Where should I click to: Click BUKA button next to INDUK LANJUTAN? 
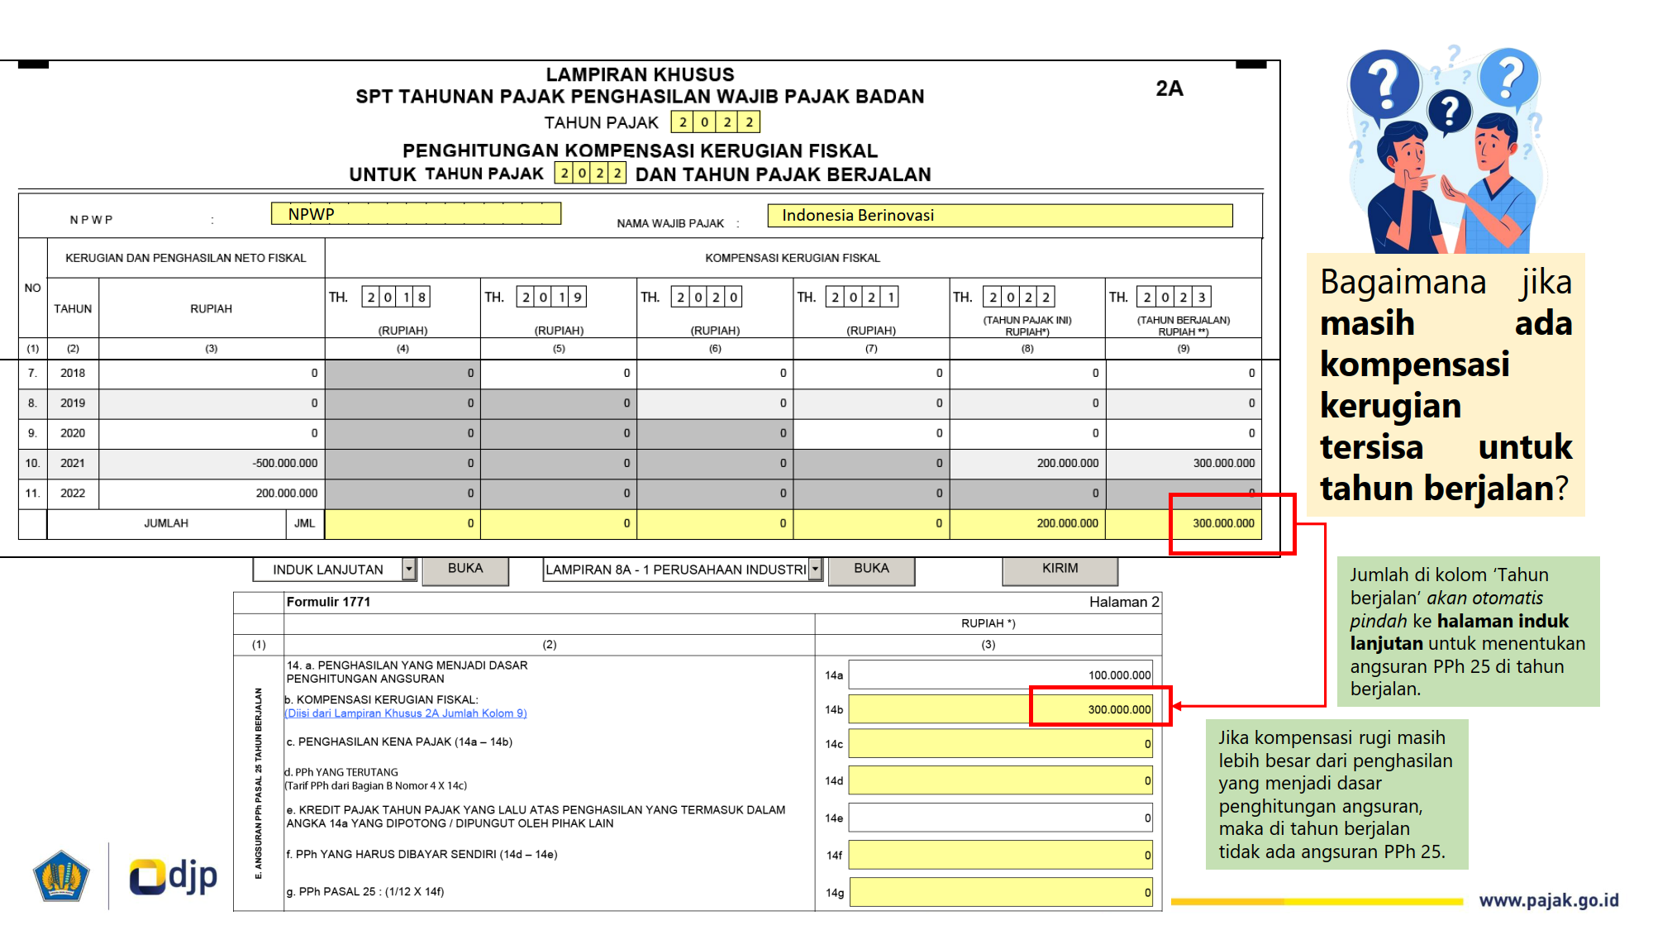pos(465,570)
